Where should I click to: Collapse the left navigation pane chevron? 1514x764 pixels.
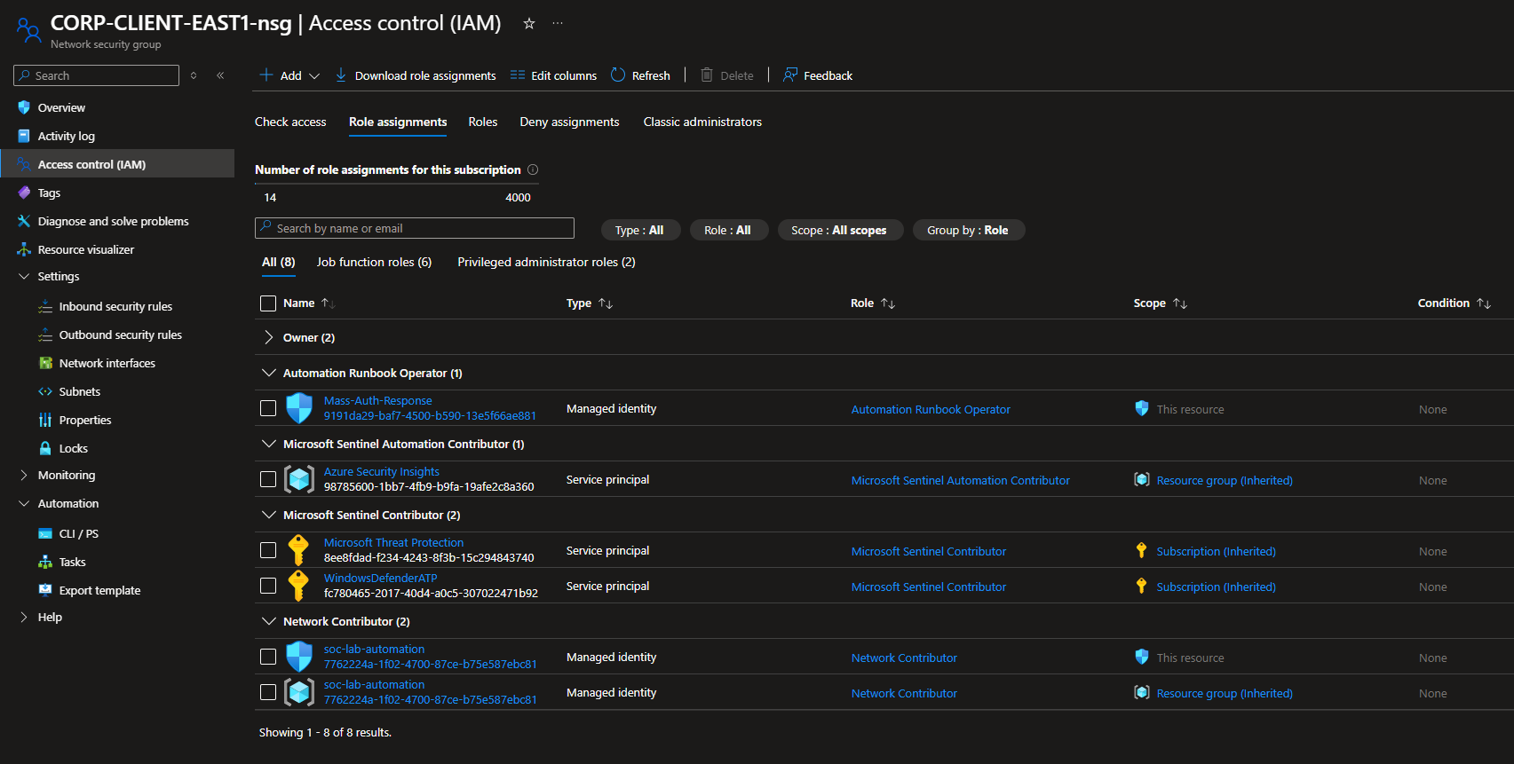[220, 75]
